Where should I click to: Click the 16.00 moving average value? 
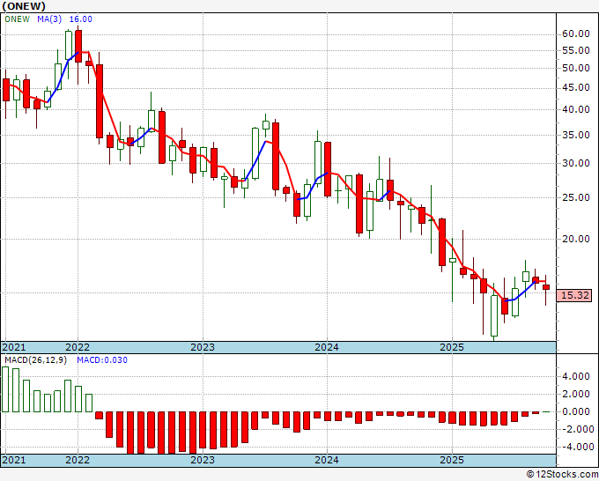(81, 19)
